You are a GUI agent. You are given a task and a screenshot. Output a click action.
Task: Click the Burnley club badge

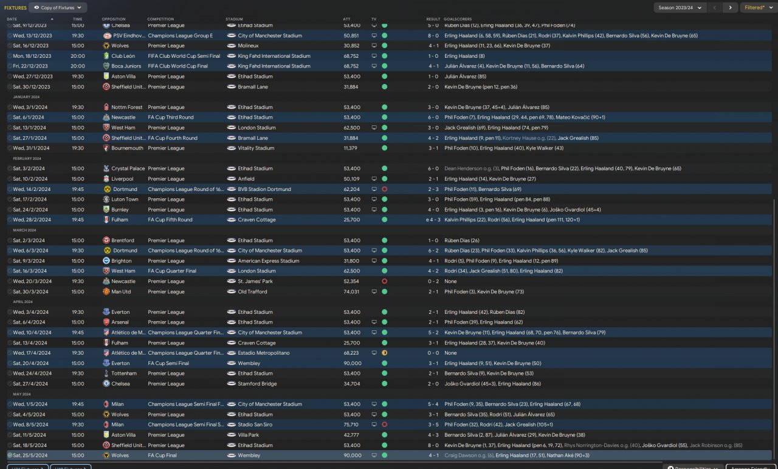(x=106, y=209)
